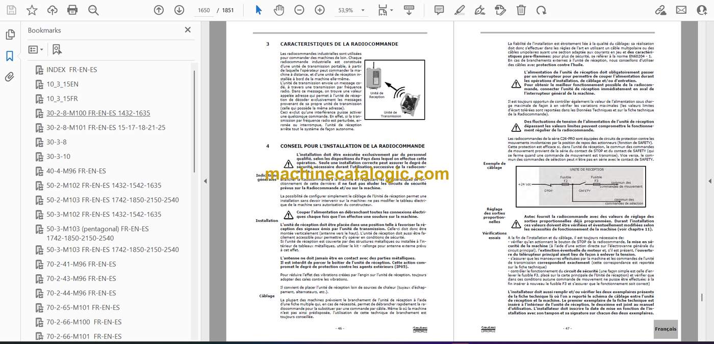Viewport: 714px width, 344px height.
Task: Star this document as a favorite
Action: [32, 10]
